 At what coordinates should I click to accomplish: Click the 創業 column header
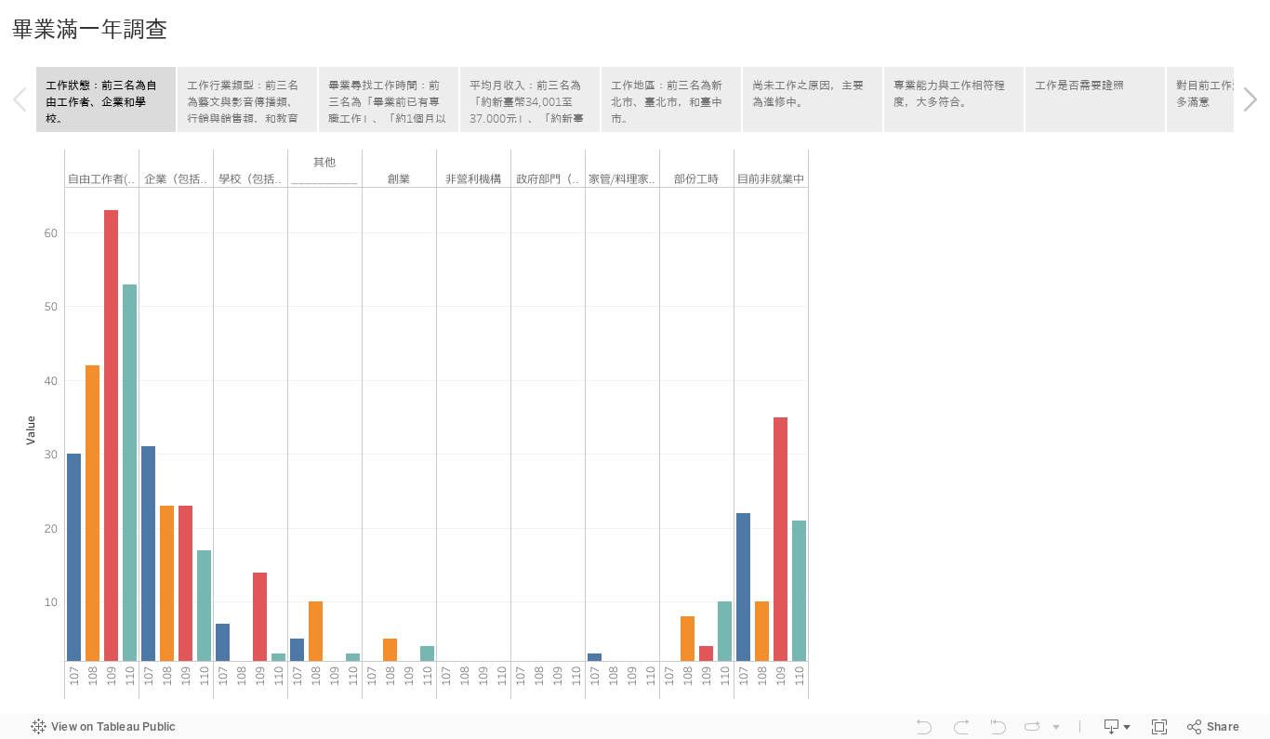click(x=399, y=178)
